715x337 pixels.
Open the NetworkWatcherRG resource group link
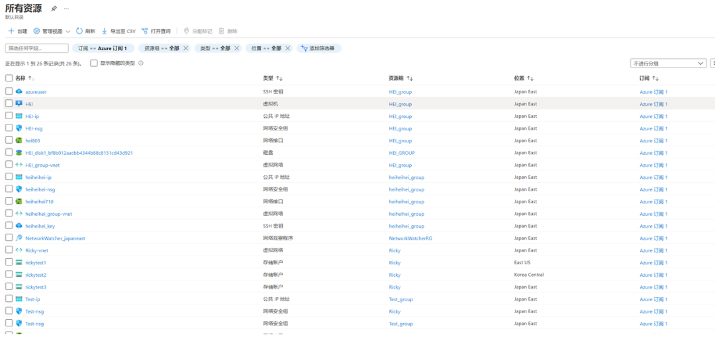(410, 238)
